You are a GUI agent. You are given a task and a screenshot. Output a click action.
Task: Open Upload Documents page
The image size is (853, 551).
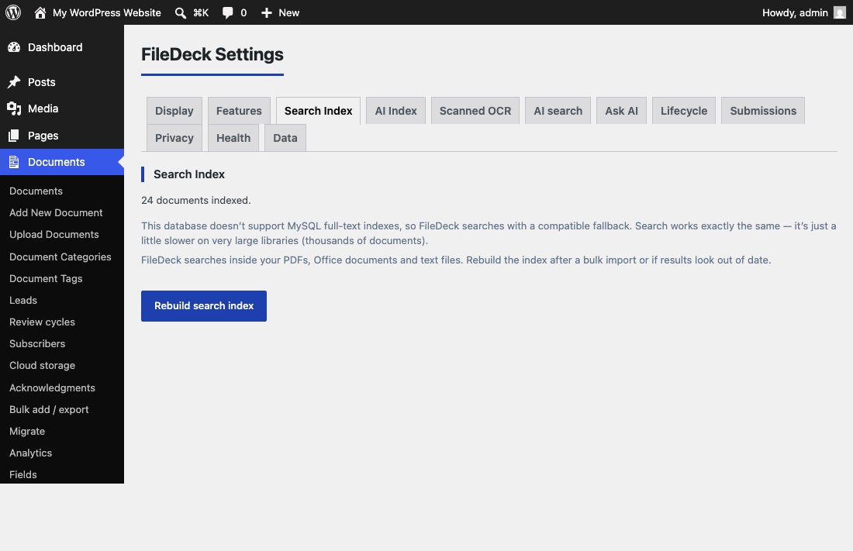click(54, 235)
